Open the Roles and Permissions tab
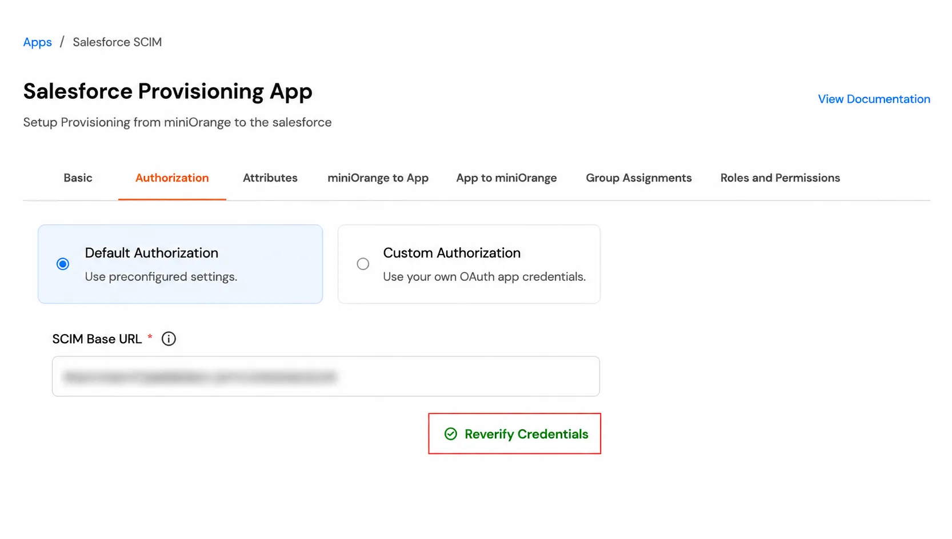The width and height of the screenshot is (952, 539). (780, 178)
